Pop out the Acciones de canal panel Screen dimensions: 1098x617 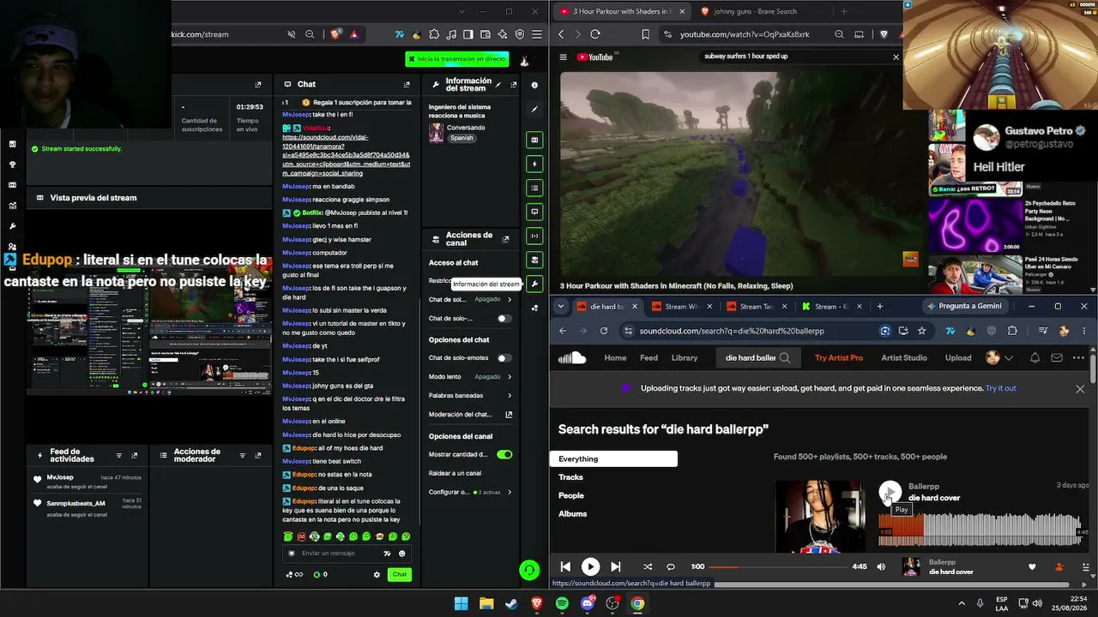[x=505, y=239]
